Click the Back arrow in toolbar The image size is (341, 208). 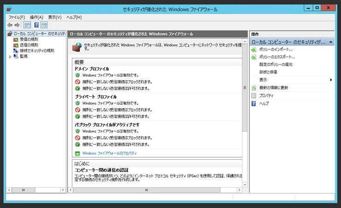click(10, 25)
